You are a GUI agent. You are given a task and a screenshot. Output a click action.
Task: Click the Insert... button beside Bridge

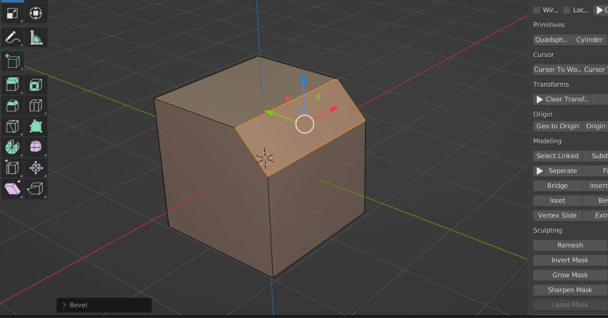595,186
